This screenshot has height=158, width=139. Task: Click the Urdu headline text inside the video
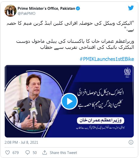pos(101,99)
